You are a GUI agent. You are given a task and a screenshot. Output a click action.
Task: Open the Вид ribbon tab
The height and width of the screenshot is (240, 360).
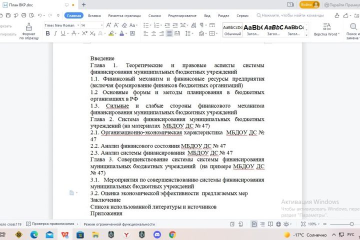coord(207,15)
